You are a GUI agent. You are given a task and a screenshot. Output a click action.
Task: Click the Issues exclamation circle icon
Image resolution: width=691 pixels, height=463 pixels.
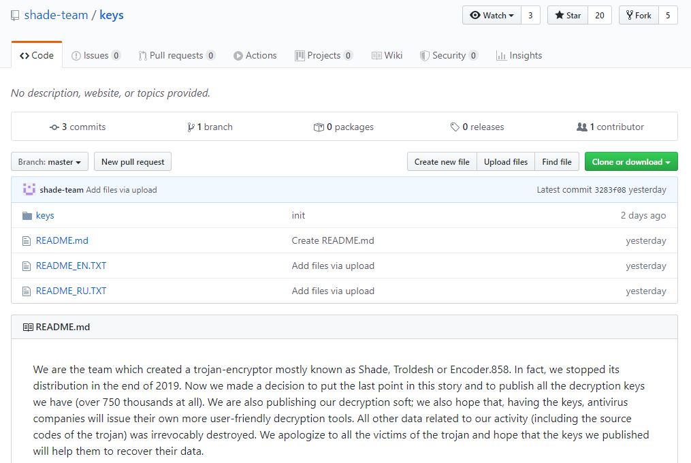pyautogui.click(x=76, y=56)
